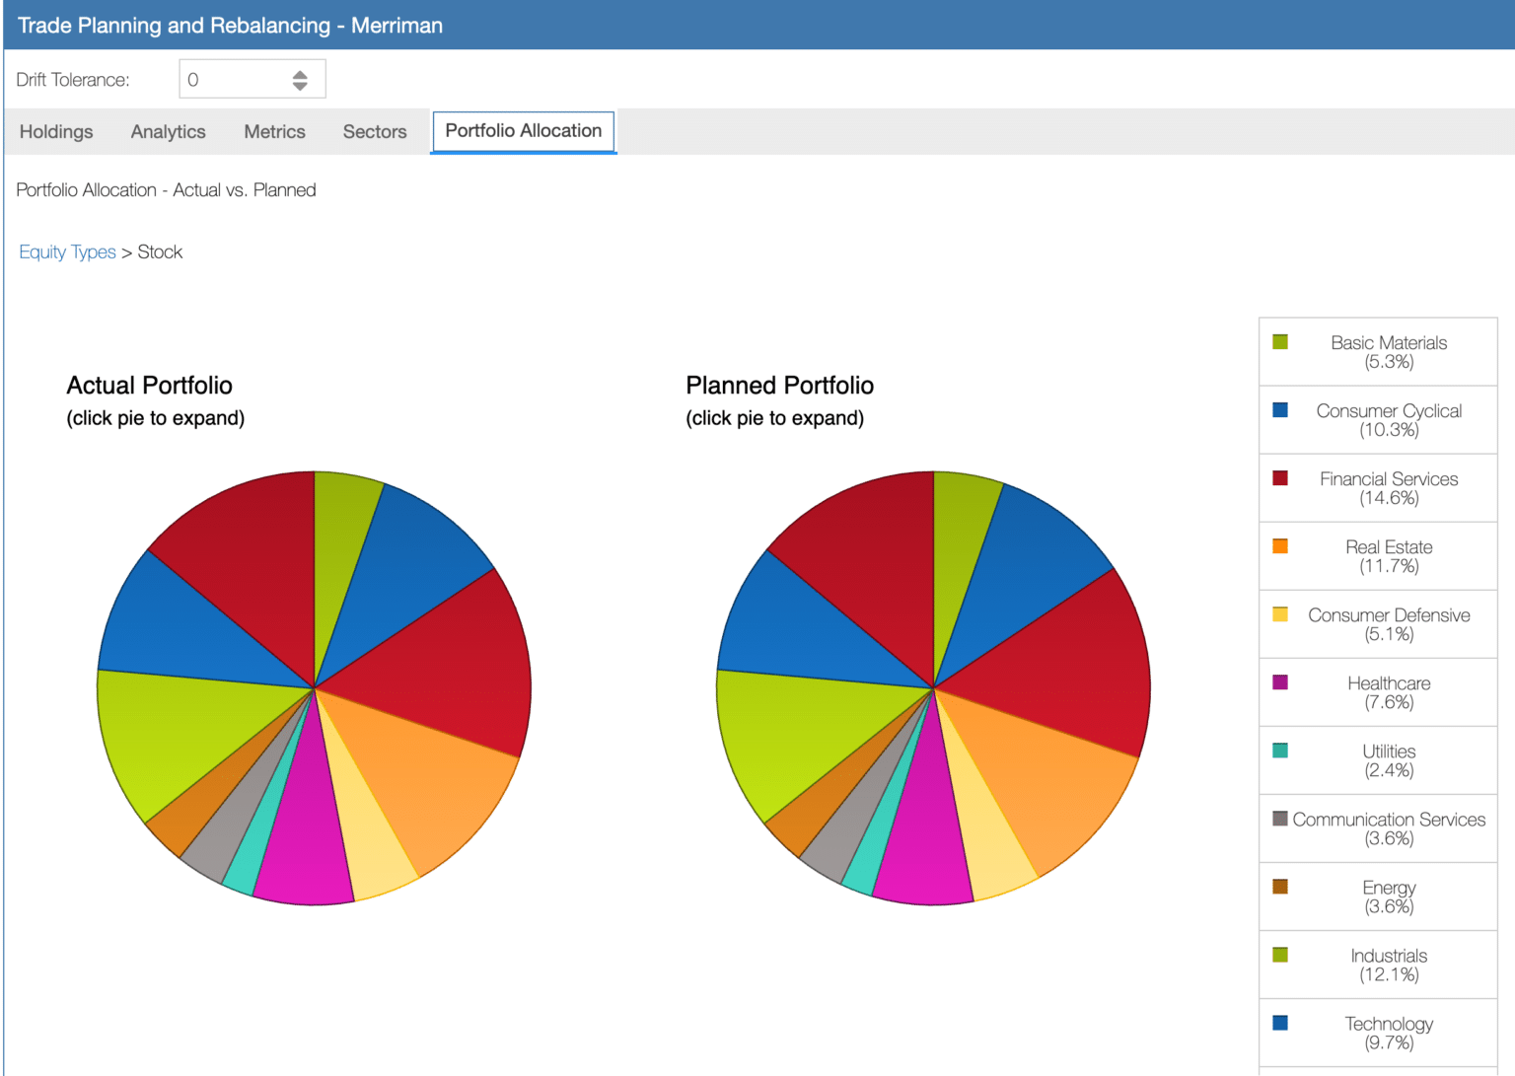
Task: Click the Consumer Cyclical blue legend swatch
Action: coord(1280,410)
